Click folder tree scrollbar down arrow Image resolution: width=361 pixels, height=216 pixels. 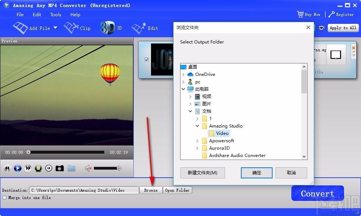[x=304, y=157]
